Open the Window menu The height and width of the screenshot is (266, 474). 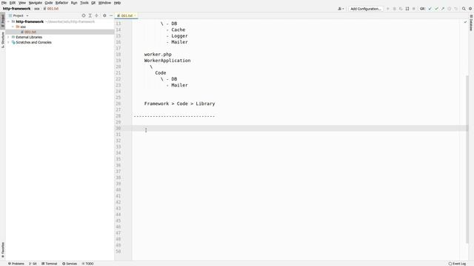[x=104, y=3]
